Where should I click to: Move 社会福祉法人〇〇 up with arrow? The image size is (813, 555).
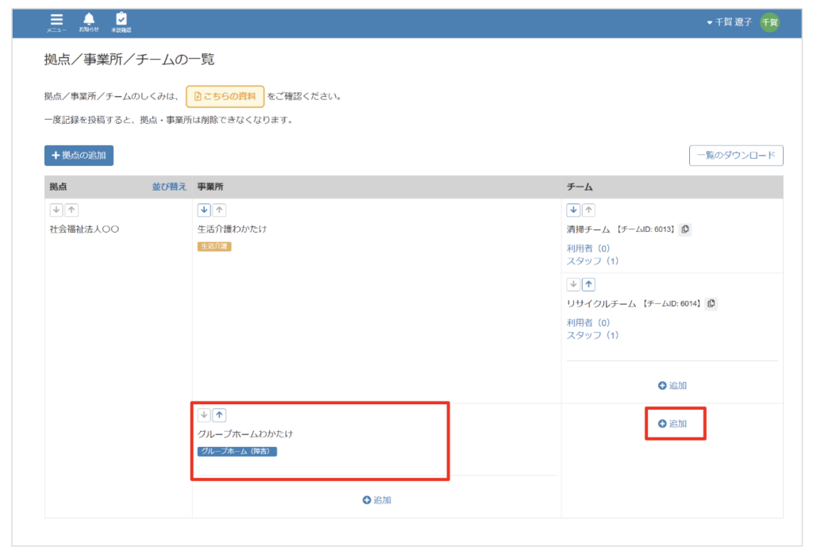(71, 210)
